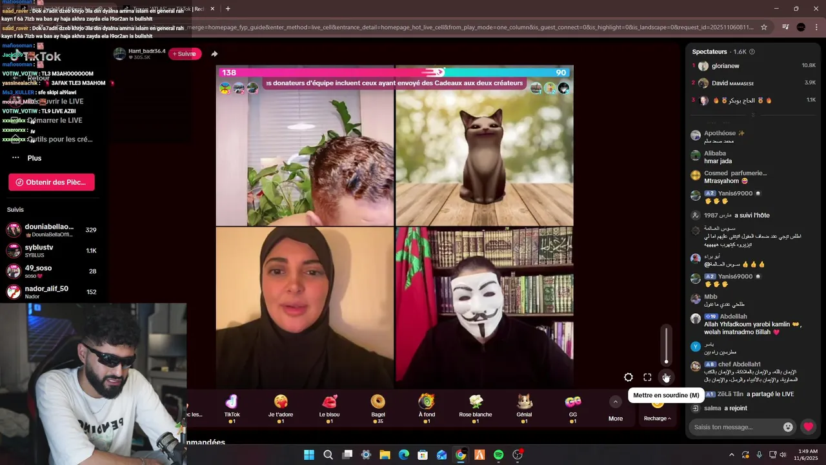The height and width of the screenshot is (465, 826).
Task: Follow the streamer with Suivre button
Action: pyautogui.click(x=185, y=54)
